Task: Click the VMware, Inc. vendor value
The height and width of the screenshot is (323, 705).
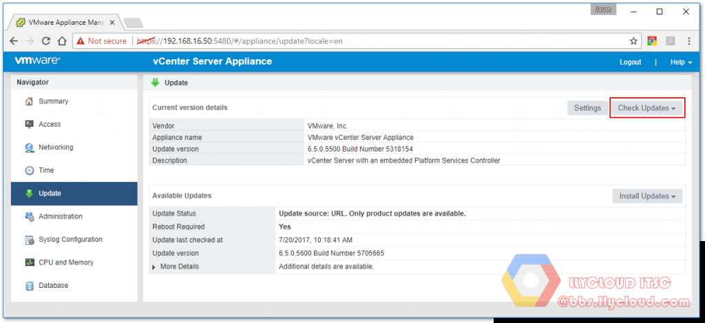Action: [x=327, y=126]
